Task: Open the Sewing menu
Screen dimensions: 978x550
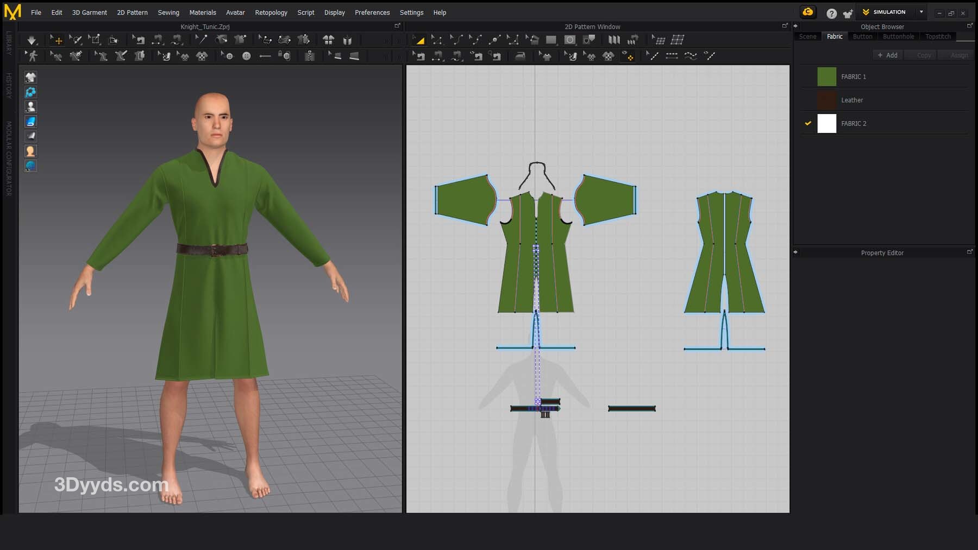Action: (x=168, y=12)
